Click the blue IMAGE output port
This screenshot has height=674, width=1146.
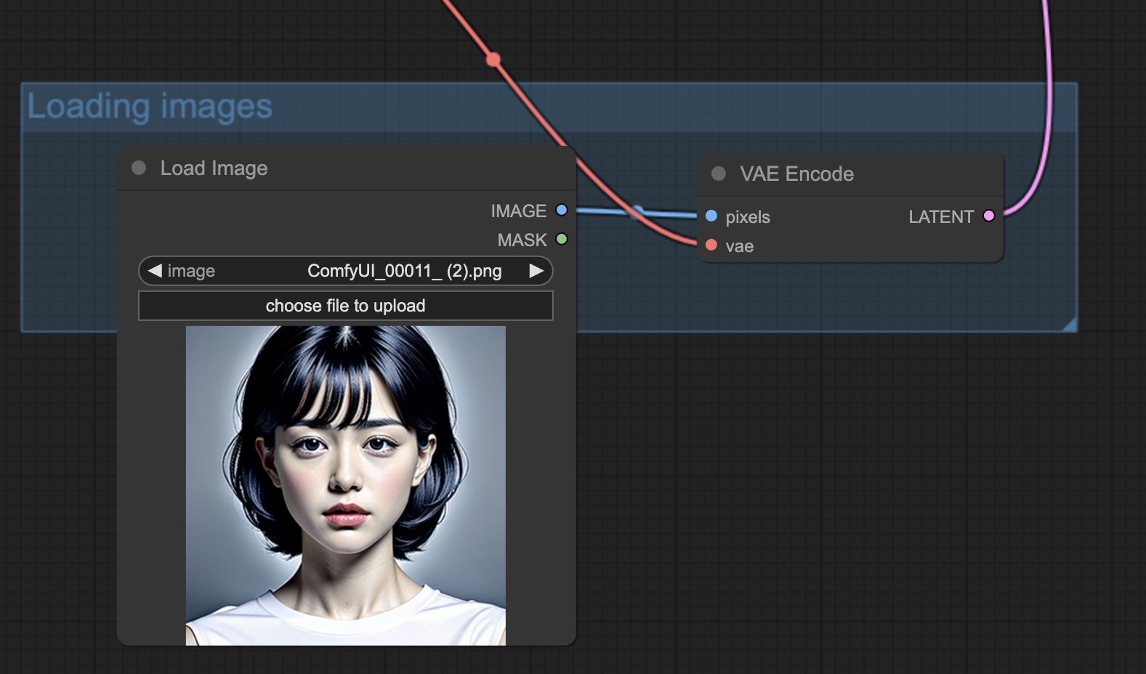click(561, 211)
